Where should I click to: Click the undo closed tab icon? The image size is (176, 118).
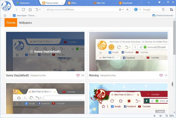coord(37,9)
